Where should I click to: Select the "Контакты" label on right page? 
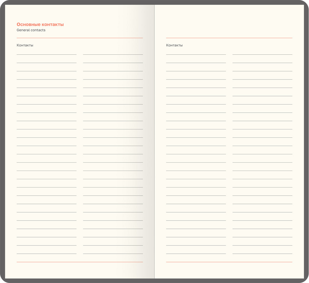174,45
